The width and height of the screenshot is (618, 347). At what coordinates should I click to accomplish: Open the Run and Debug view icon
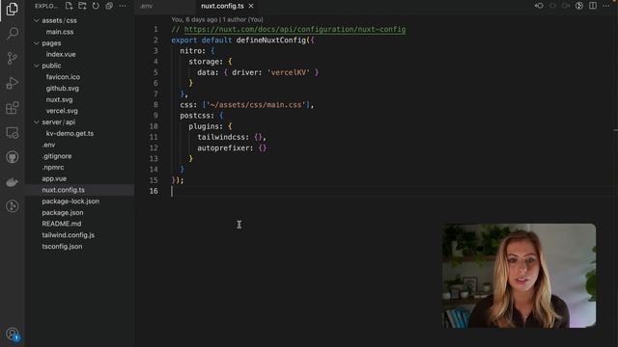pyautogui.click(x=13, y=83)
